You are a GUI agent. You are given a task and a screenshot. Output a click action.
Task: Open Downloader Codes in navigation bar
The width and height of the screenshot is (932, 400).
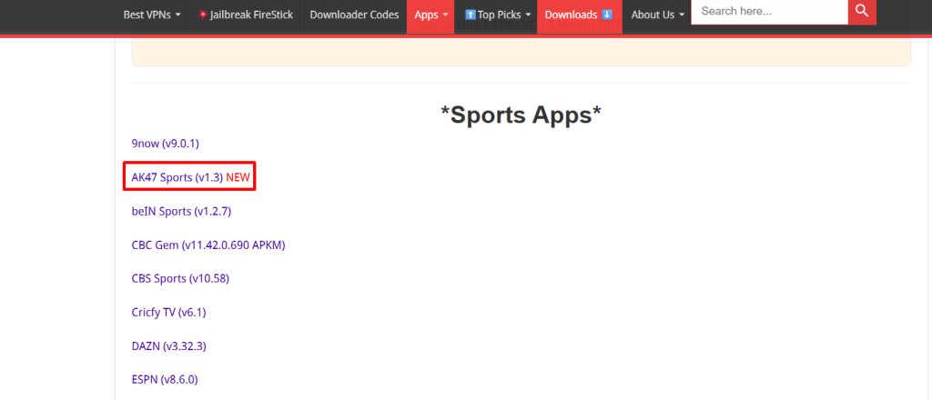pyautogui.click(x=354, y=15)
